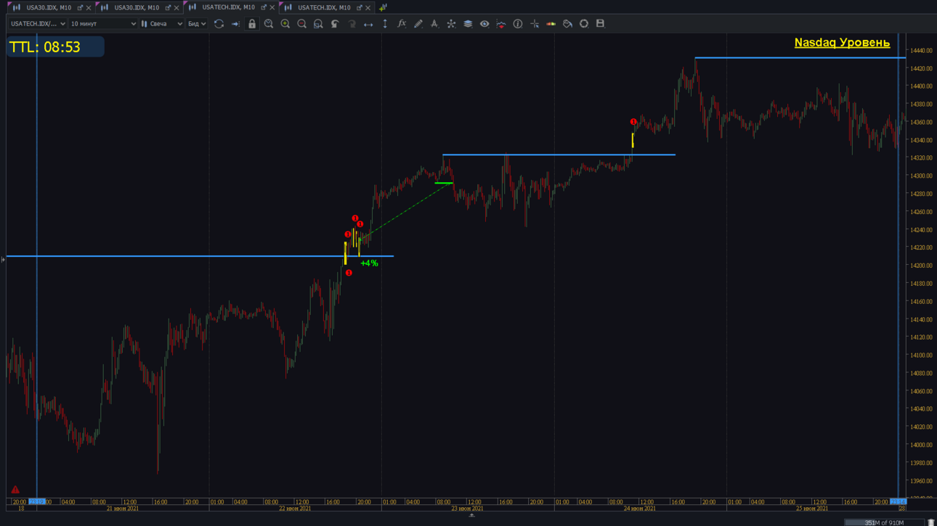Click the snapshot aperture icon

(x=584, y=24)
